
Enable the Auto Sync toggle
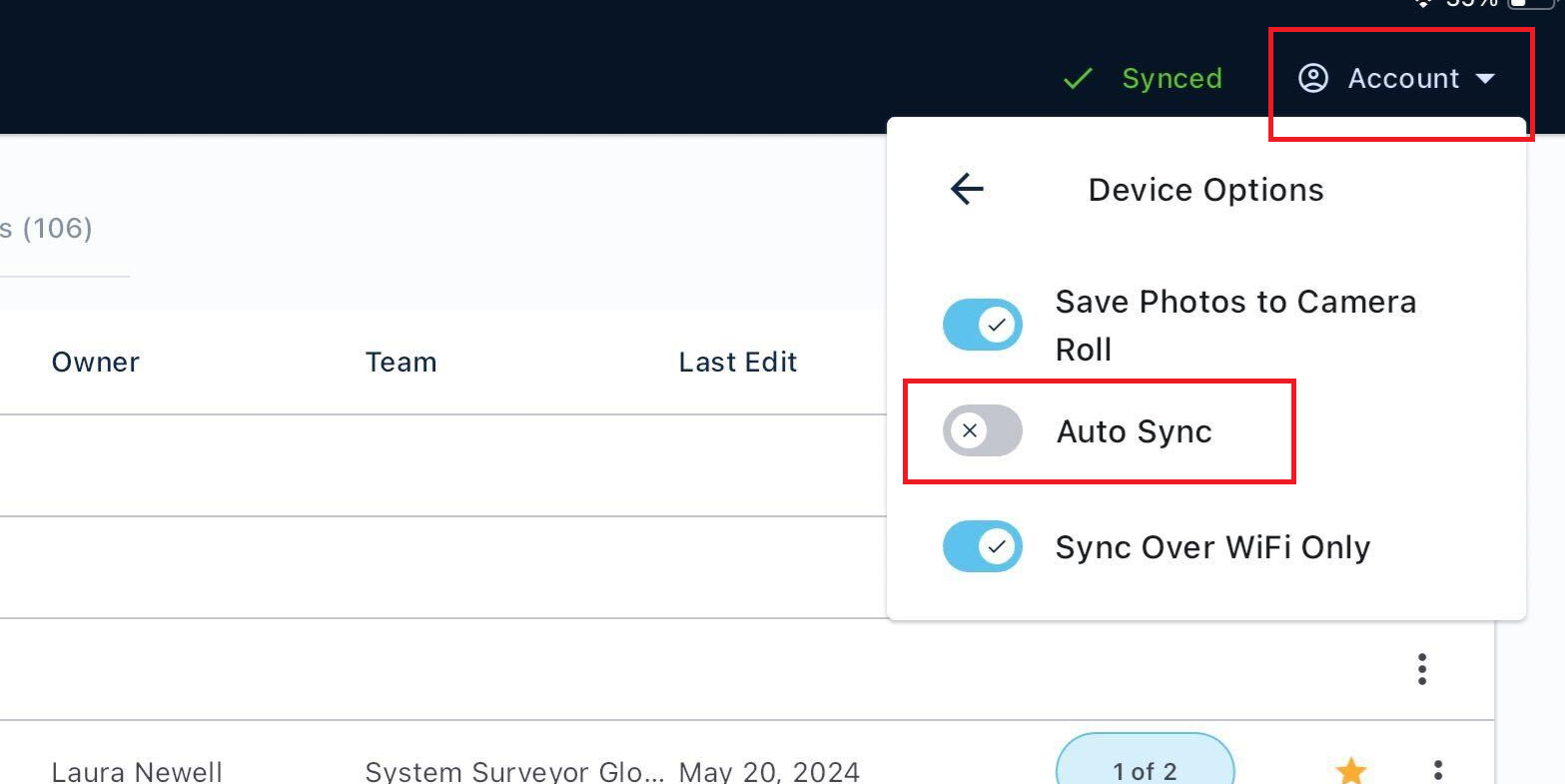click(x=982, y=430)
